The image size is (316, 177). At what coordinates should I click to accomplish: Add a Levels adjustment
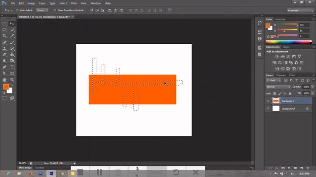point(283,57)
